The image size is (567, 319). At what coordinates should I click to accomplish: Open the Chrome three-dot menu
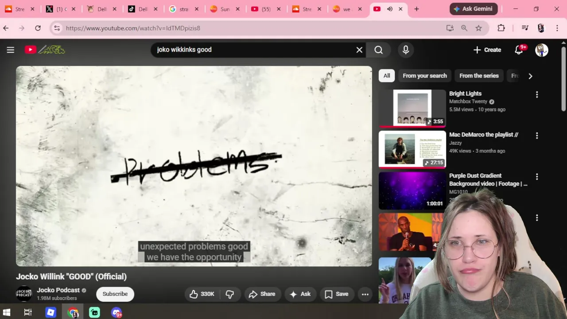point(557,28)
